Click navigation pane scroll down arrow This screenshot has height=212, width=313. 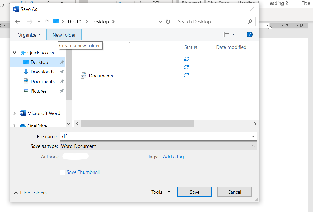(69, 124)
